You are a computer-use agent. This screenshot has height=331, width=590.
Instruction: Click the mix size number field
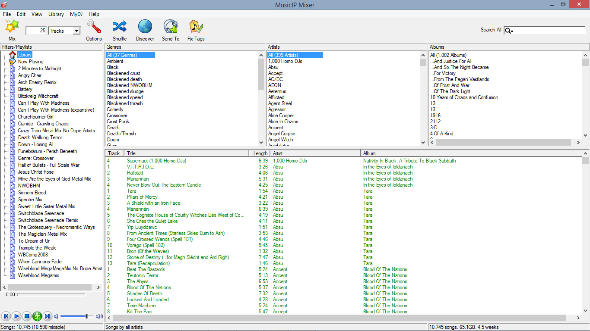[36, 31]
